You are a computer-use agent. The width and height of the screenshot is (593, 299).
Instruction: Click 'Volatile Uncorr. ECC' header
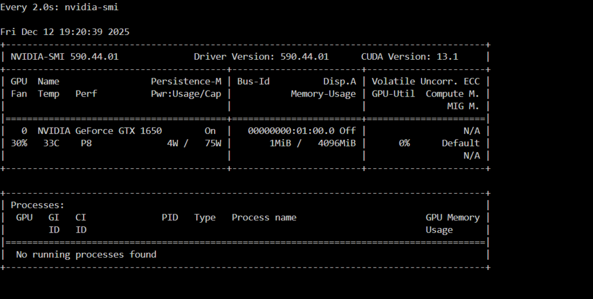[426, 82]
